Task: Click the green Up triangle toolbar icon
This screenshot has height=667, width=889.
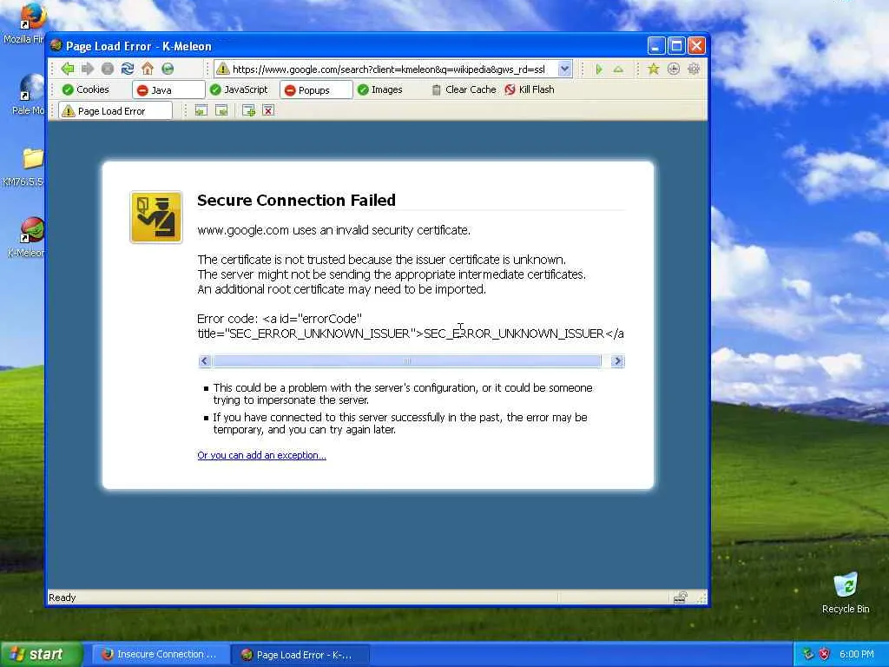Action: coord(618,69)
